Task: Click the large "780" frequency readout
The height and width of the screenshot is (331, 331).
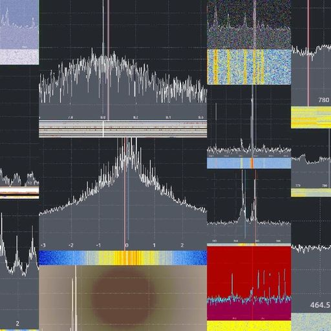Action: [x=323, y=100]
